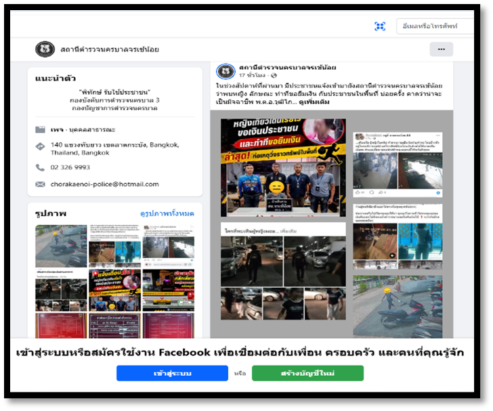Open the bottom-middle red table photo thumbnail
Viewport: 493px width, 411px height.
click(114, 326)
